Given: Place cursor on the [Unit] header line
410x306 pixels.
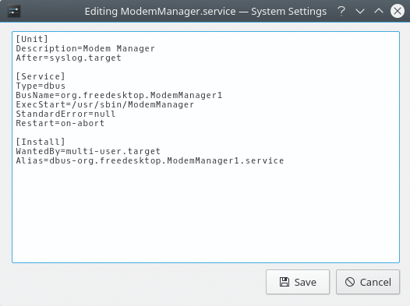Looking at the screenshot, I should point(32,39).
